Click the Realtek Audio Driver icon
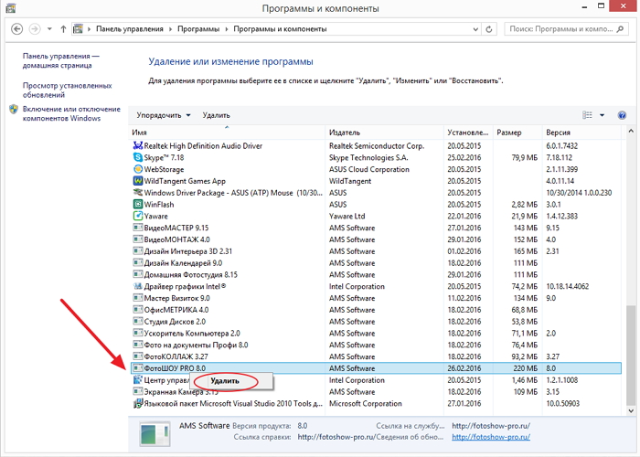Image resolution: width=640 pixels, height=457 pixels. coord(138,145)
